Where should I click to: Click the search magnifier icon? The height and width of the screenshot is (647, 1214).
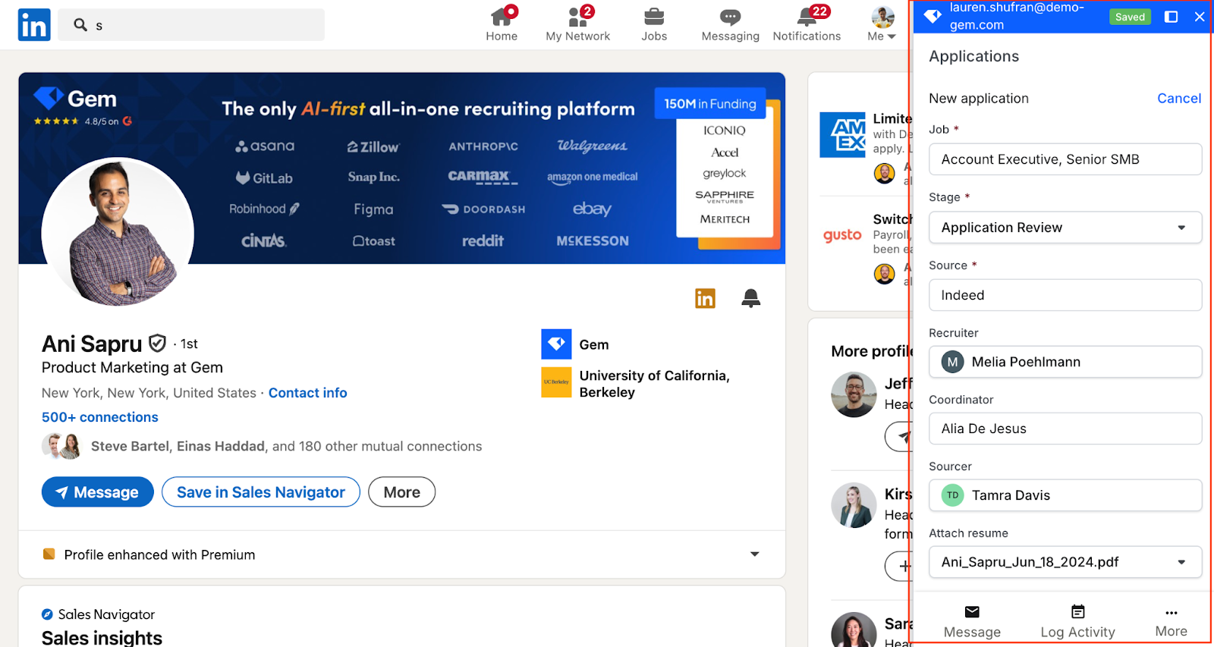point(80,25)
